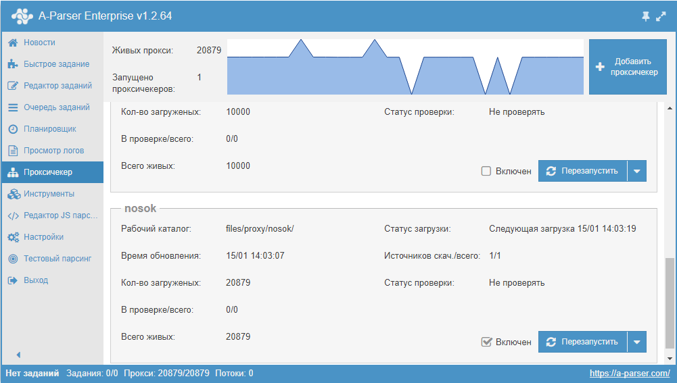
Task: Go to Настройки
Action: pyautogui.click(x=52, y=237)
